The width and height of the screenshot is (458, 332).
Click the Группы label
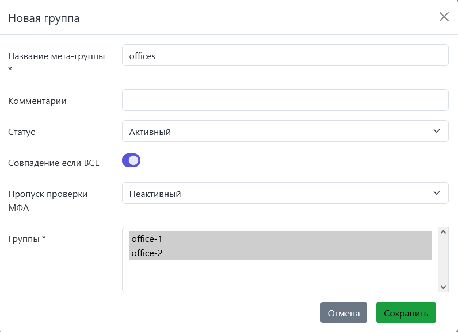point(26,239)
